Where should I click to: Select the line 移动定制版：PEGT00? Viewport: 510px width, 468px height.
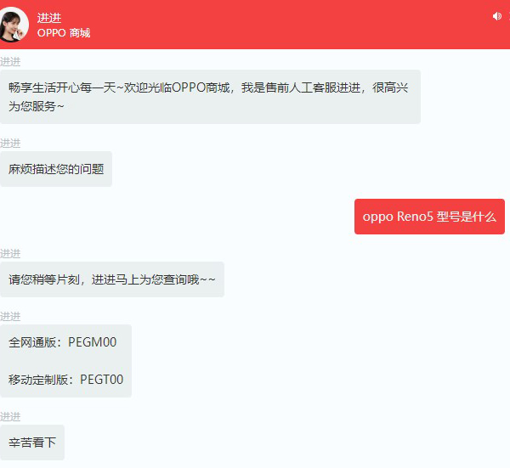[66, 380]
